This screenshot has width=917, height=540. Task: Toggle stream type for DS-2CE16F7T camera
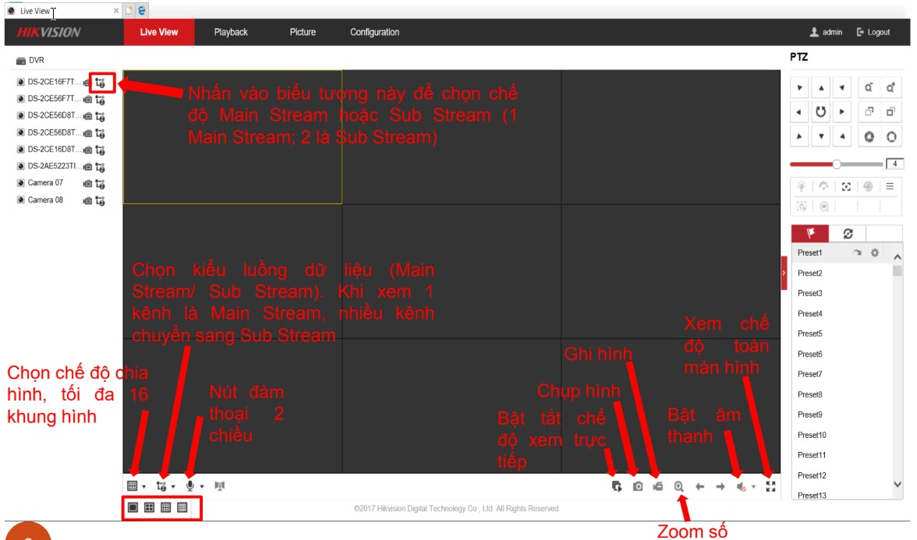click(100, 82)
